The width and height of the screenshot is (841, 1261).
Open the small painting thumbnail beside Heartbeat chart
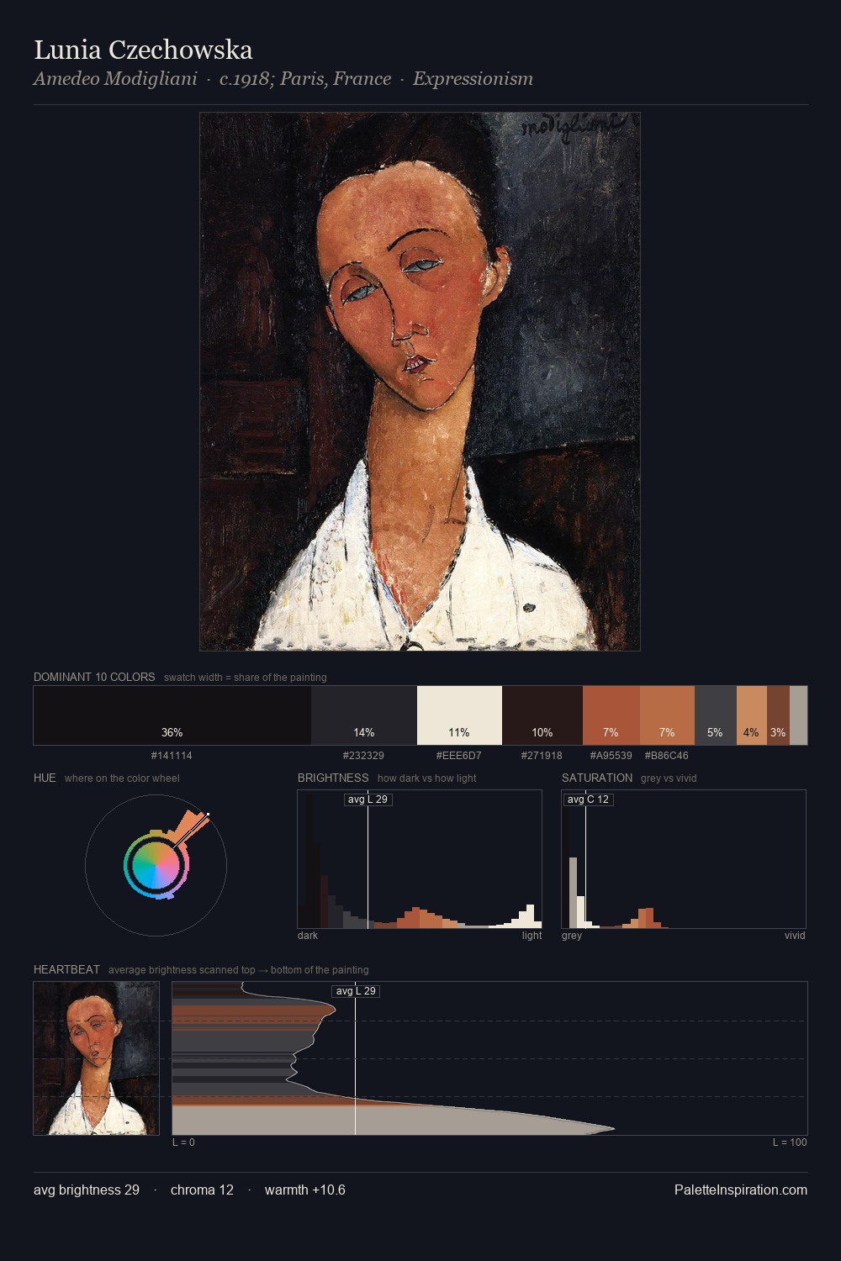click(96, 1058)
